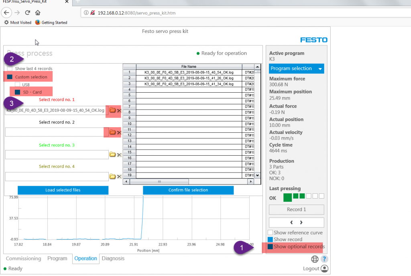Click the file list scroll up arrow

(x=257, y=67)
